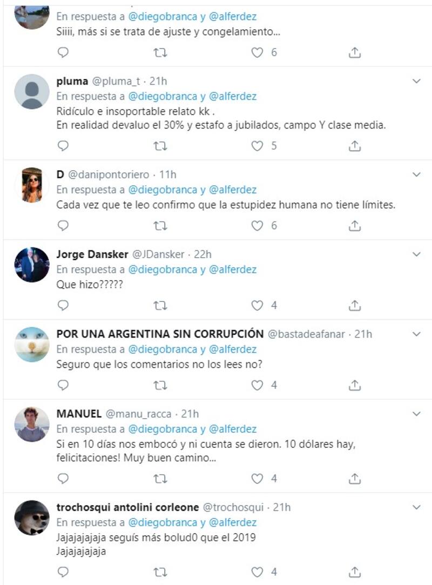Share the D @danipontoriero tweet
This screenshot has height=585, width=432.
coord(354,226)
